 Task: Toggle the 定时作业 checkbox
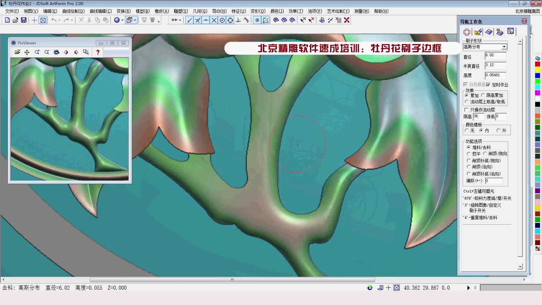coord(488,85)
